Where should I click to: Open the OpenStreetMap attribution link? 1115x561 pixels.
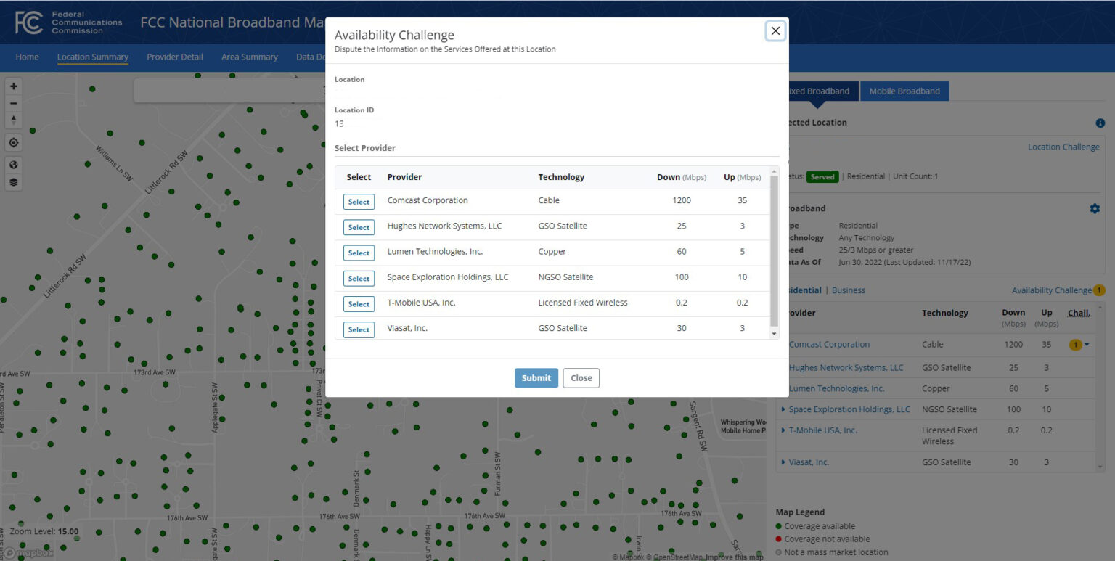click(x=675, y=557)
